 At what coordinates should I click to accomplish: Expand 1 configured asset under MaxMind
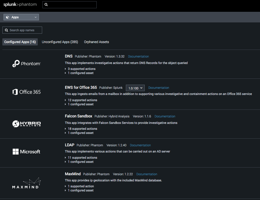80,190
